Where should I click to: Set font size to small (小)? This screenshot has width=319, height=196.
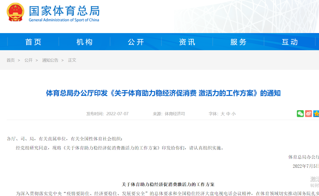click(x=234, y=114)
